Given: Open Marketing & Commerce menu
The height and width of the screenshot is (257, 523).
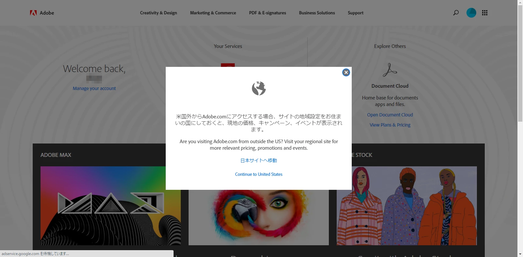Looking at the screenshot, I should click(x=213, y=13).
